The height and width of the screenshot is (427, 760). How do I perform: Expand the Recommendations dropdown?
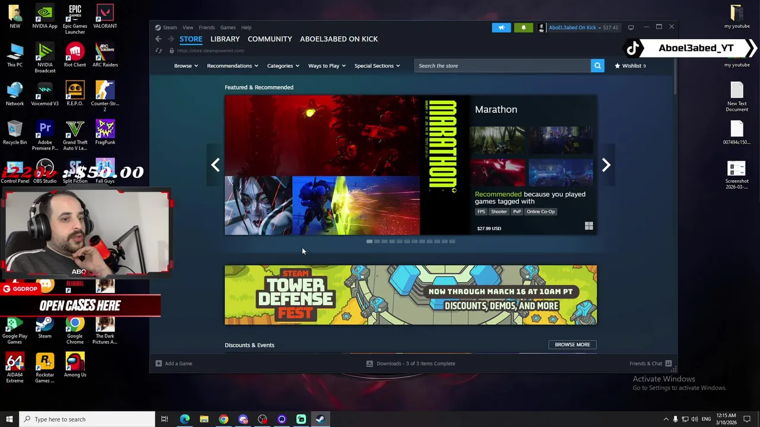pyautogui.click(x=232, y=66)
